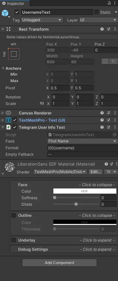118x281 pixels.
Task: Click the Add Component button
Action: pyautogui.click(x=59, y=262)
